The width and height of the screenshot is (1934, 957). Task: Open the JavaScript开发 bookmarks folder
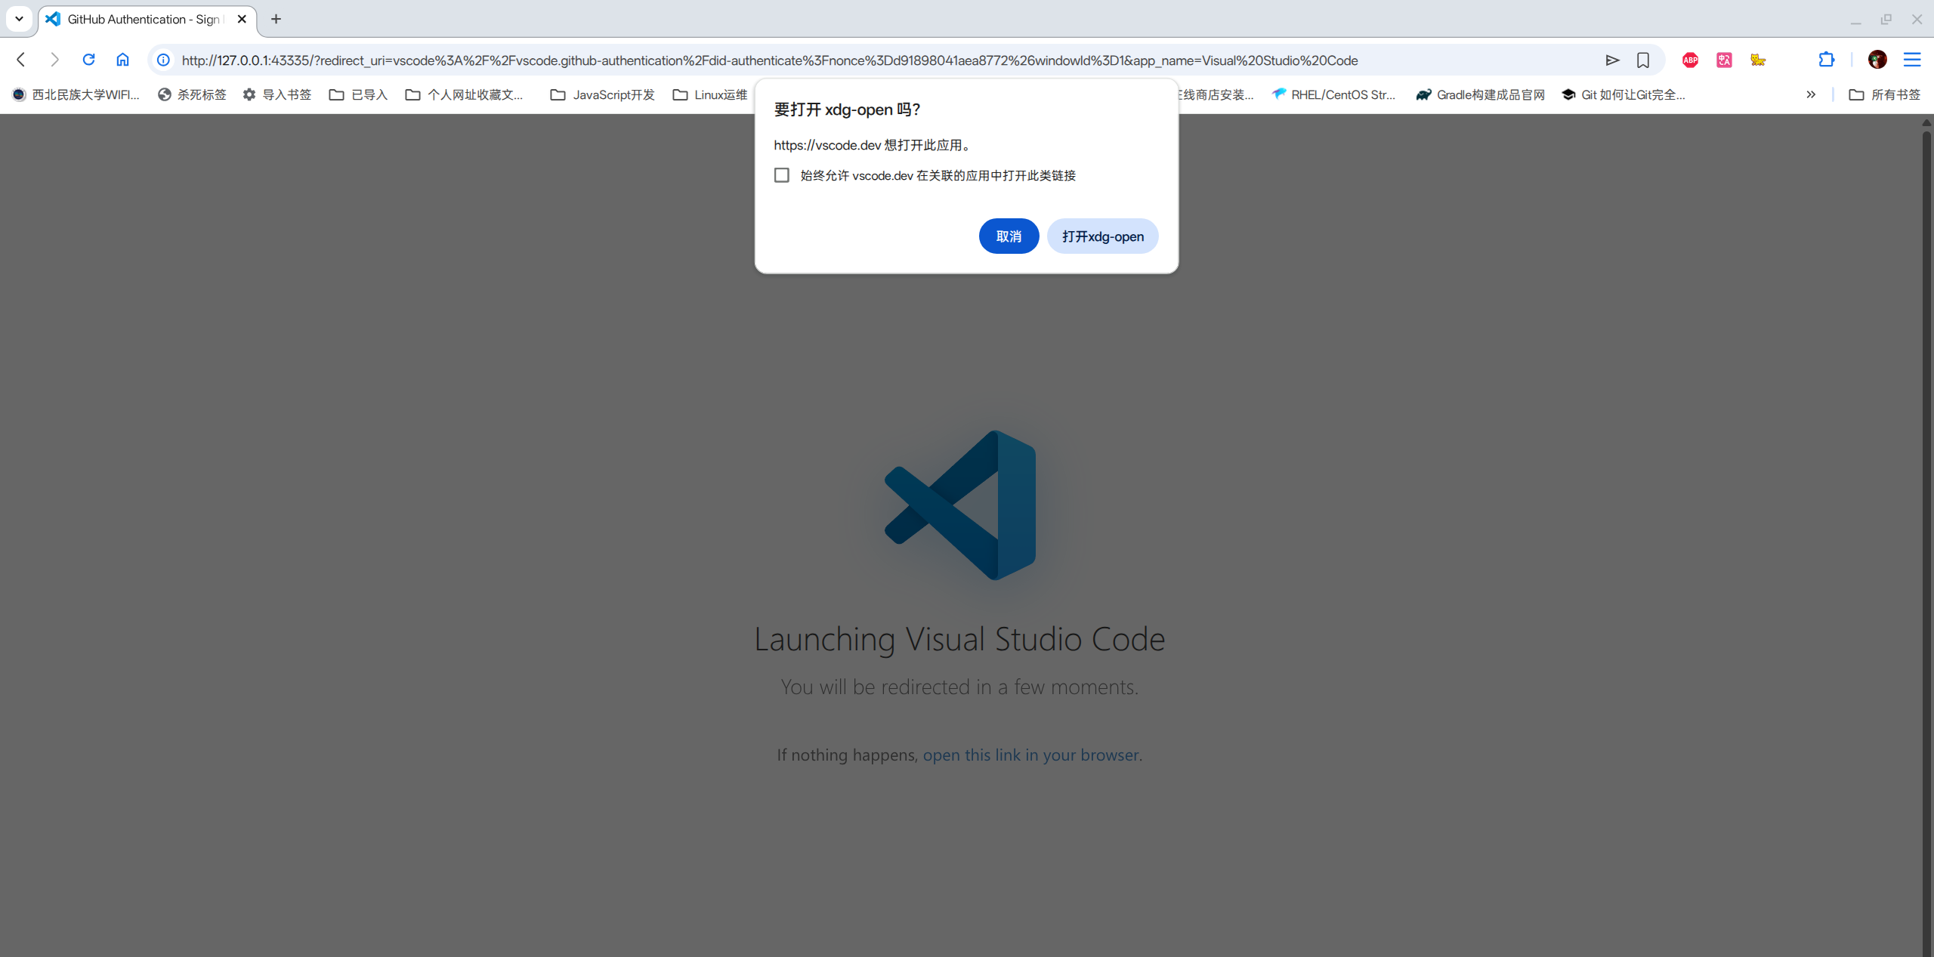coord(603,94)
